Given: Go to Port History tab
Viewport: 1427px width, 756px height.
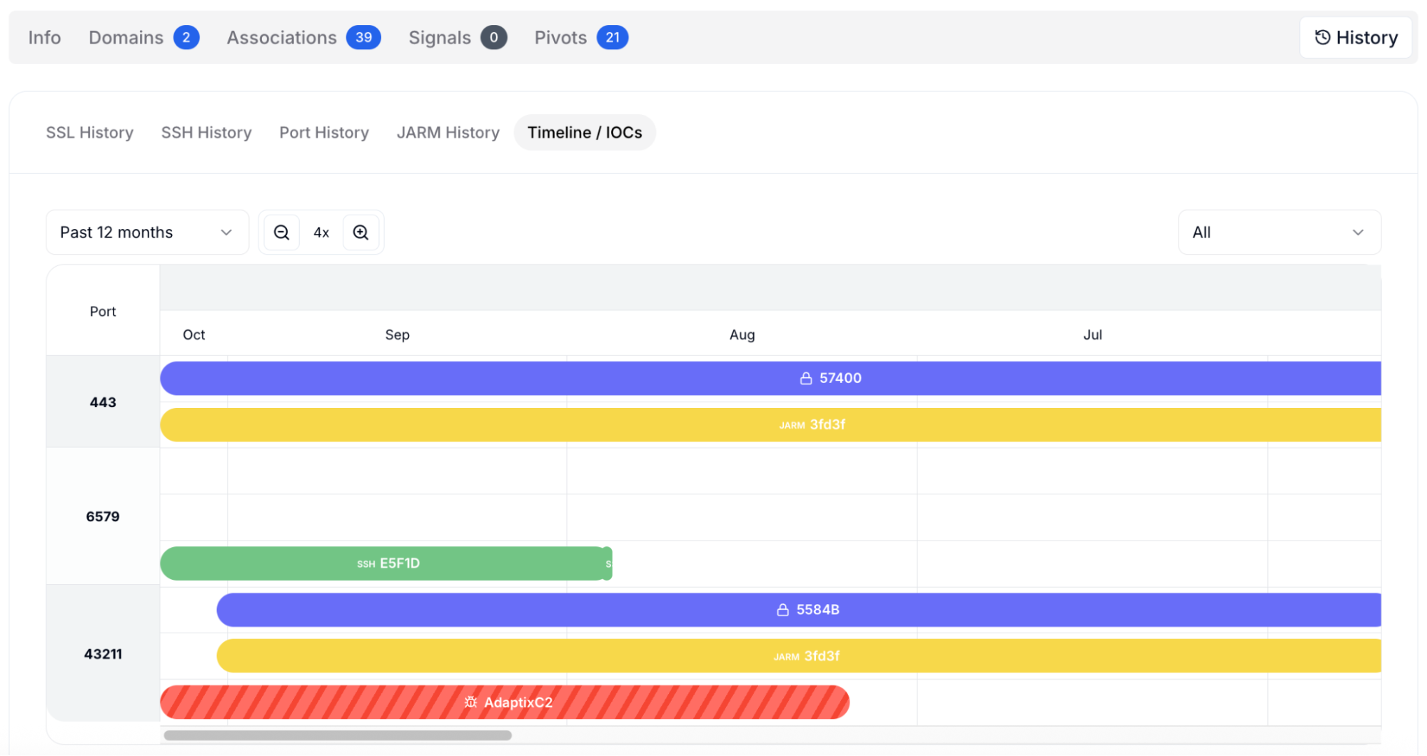Looking at the screenshot, I should [324, 133].
